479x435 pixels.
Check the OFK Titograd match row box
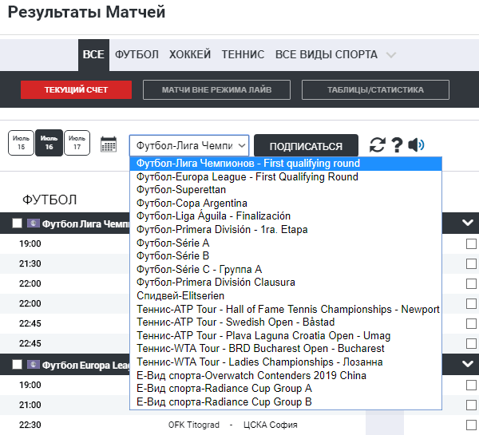[x=471, y=425]
